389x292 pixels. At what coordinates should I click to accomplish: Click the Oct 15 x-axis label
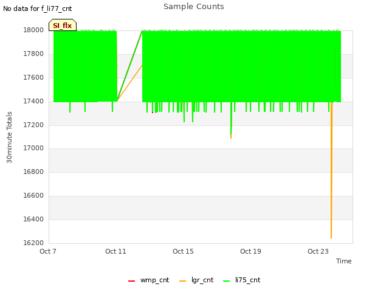click(183, 251)
